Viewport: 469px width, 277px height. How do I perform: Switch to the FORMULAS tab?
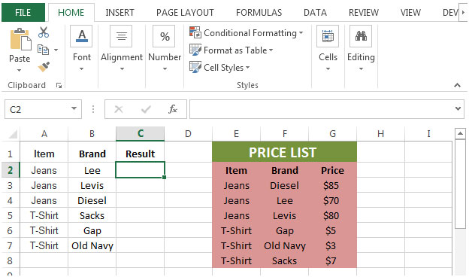(x=259, y=13)
